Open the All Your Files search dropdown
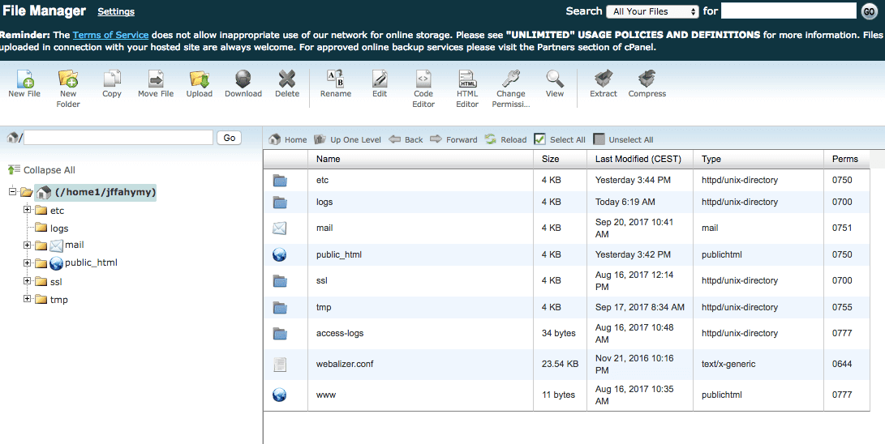The image size is (885, 444). [652, 11]
